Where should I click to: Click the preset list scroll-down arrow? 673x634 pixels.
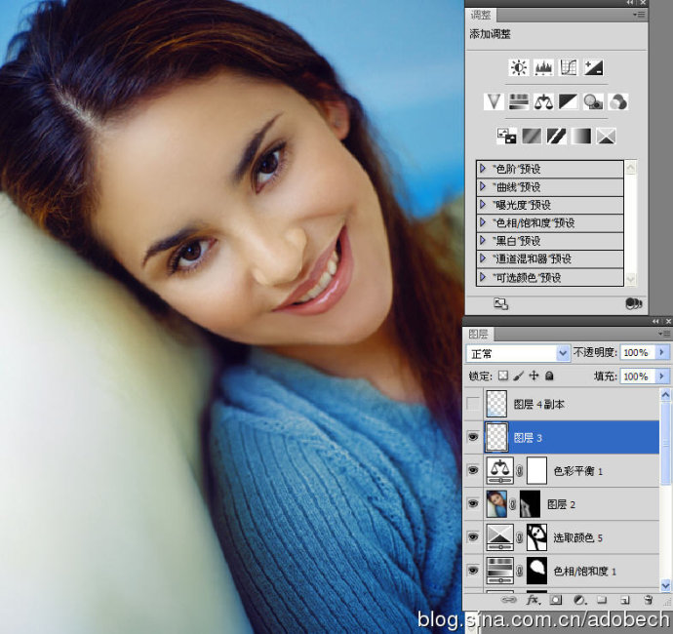tap(630, 279)
